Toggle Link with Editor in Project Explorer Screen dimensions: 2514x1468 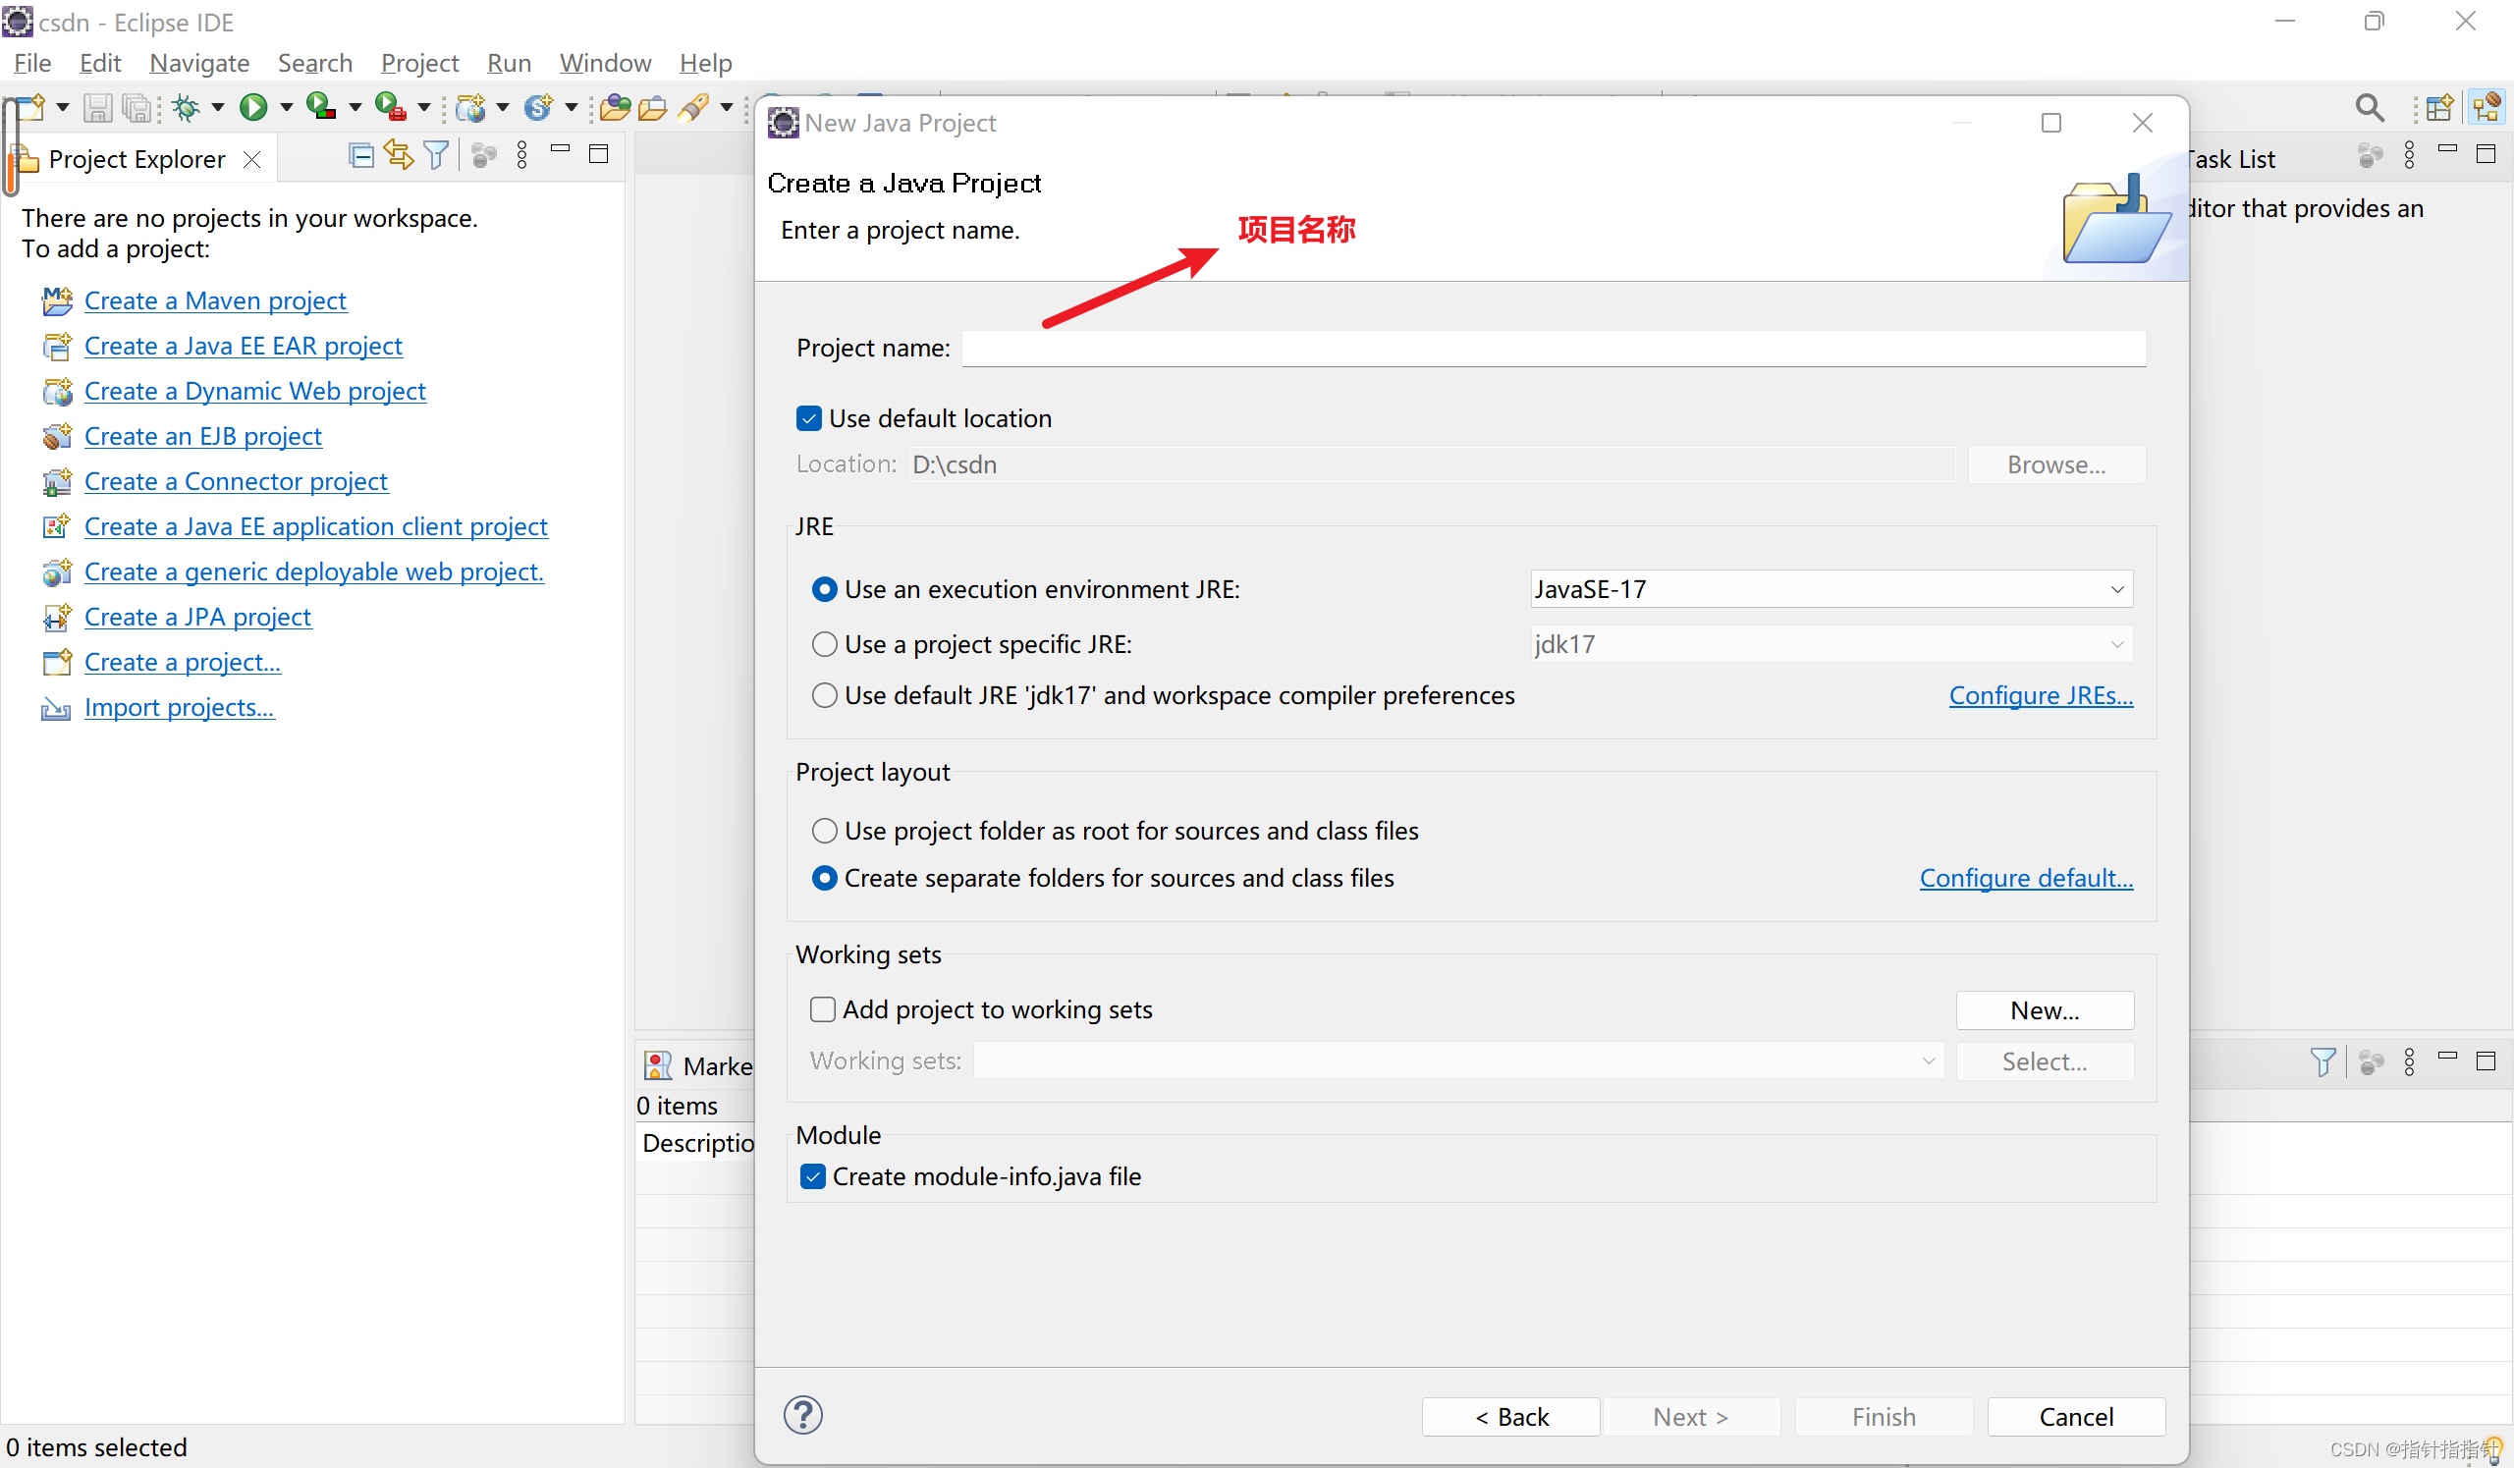[399, 155]
